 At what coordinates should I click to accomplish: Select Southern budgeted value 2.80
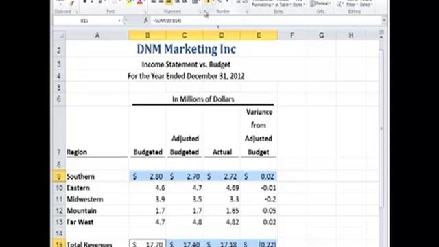click(x=147, y=176)
